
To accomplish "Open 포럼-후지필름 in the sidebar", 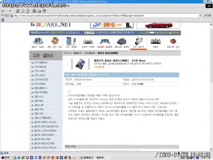I will pos(41,93).
